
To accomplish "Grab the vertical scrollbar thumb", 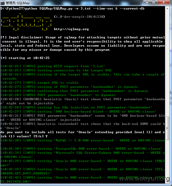I will [x=167, y=128].
